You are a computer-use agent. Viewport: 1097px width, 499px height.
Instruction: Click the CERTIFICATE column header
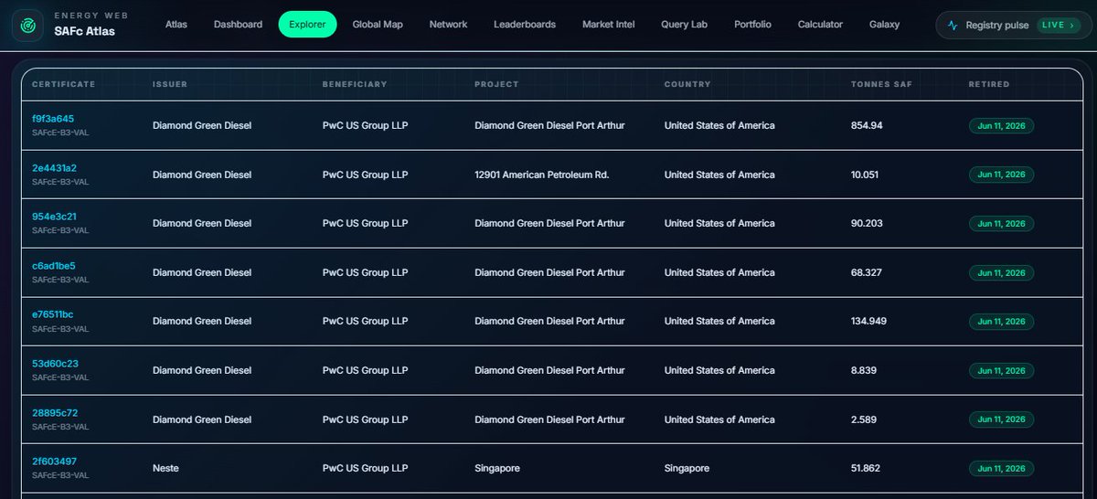coord(64,84)
